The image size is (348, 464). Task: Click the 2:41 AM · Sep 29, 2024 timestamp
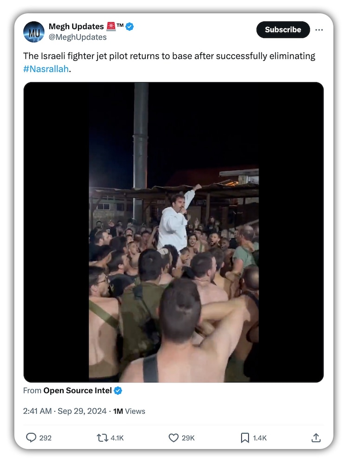coord(65,411)
